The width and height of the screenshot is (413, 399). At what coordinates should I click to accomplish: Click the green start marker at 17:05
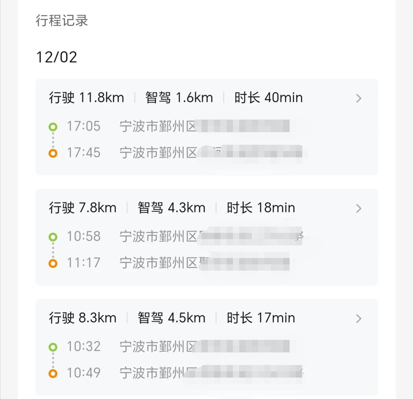point(53,127)
